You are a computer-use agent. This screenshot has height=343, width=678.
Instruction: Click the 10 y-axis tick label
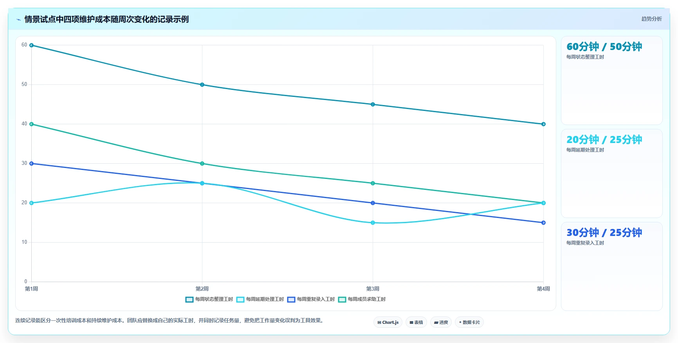pyautogui.click(x=24, y=242)
